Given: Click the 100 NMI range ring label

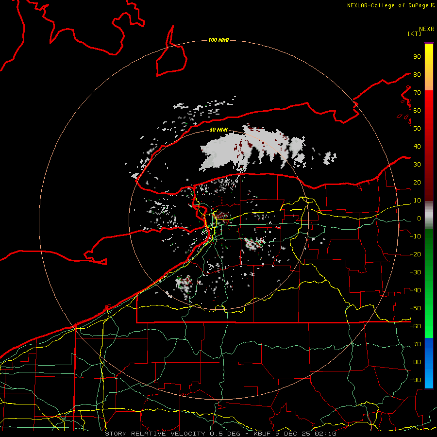Looking at the screenshot, I should (218, 40).
